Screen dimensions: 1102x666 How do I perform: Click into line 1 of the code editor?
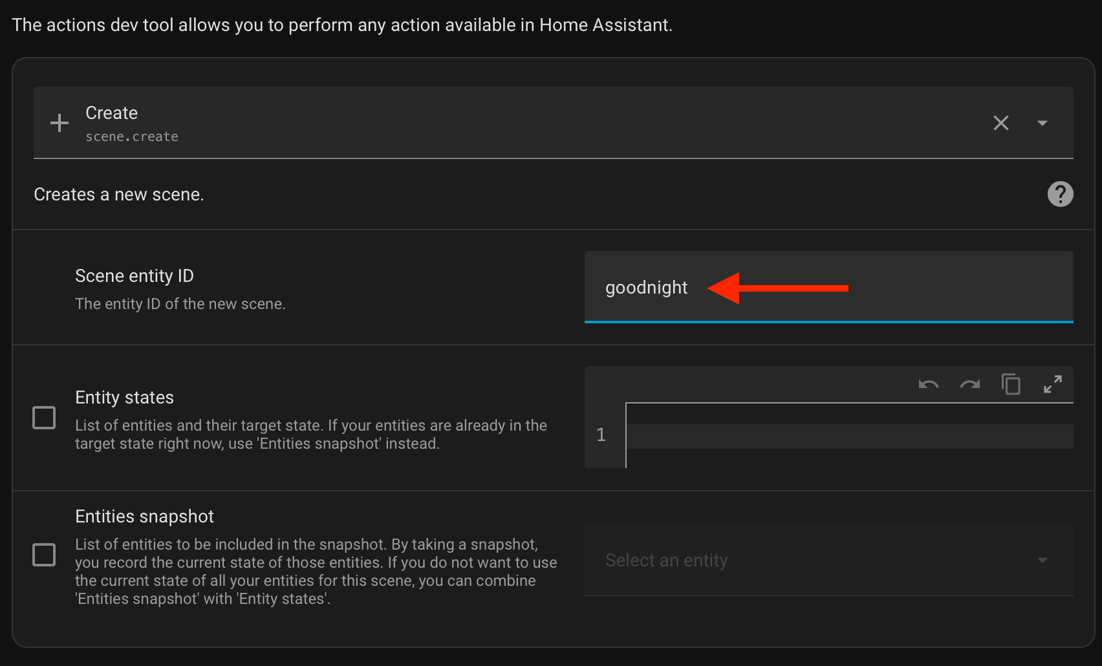click(850, 436)
